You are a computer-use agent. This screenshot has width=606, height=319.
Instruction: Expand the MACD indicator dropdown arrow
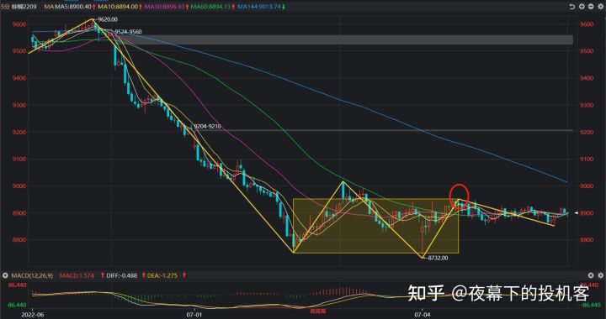click(5, 276)
